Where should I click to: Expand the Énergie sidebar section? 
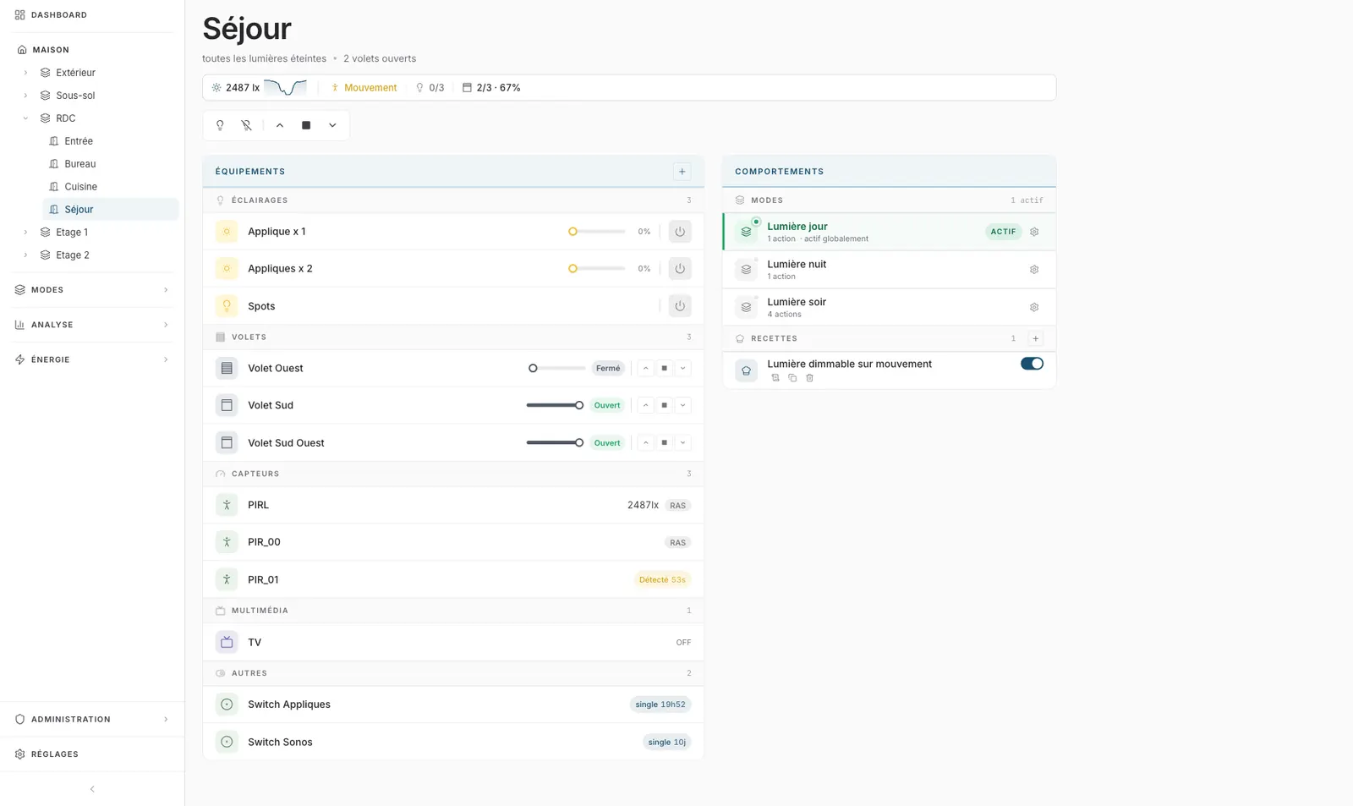(92, 359)
